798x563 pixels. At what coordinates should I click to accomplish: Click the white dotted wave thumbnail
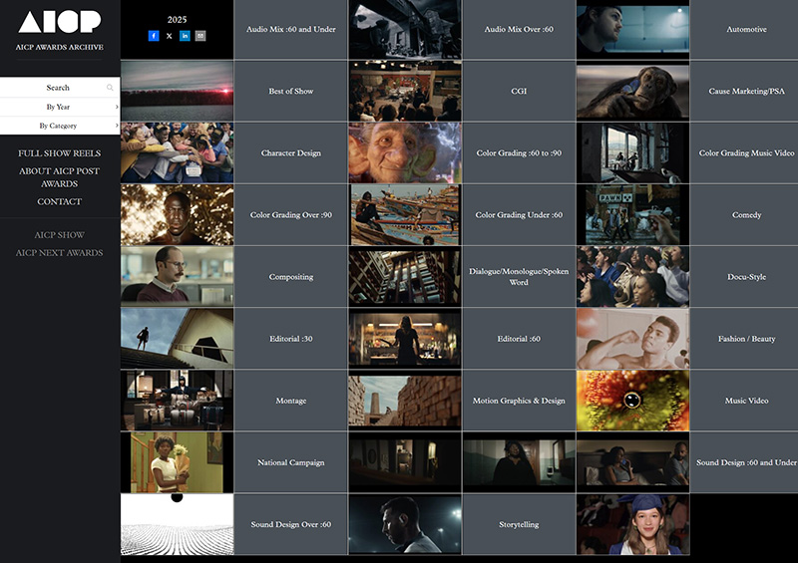[178, 524]
